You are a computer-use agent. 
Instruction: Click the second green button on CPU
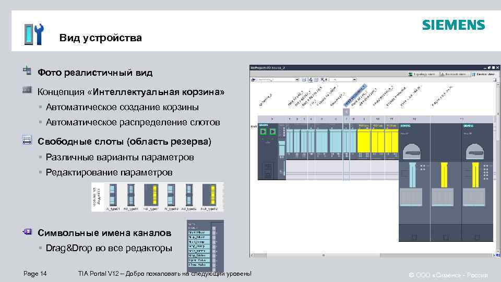coord(272,132)
